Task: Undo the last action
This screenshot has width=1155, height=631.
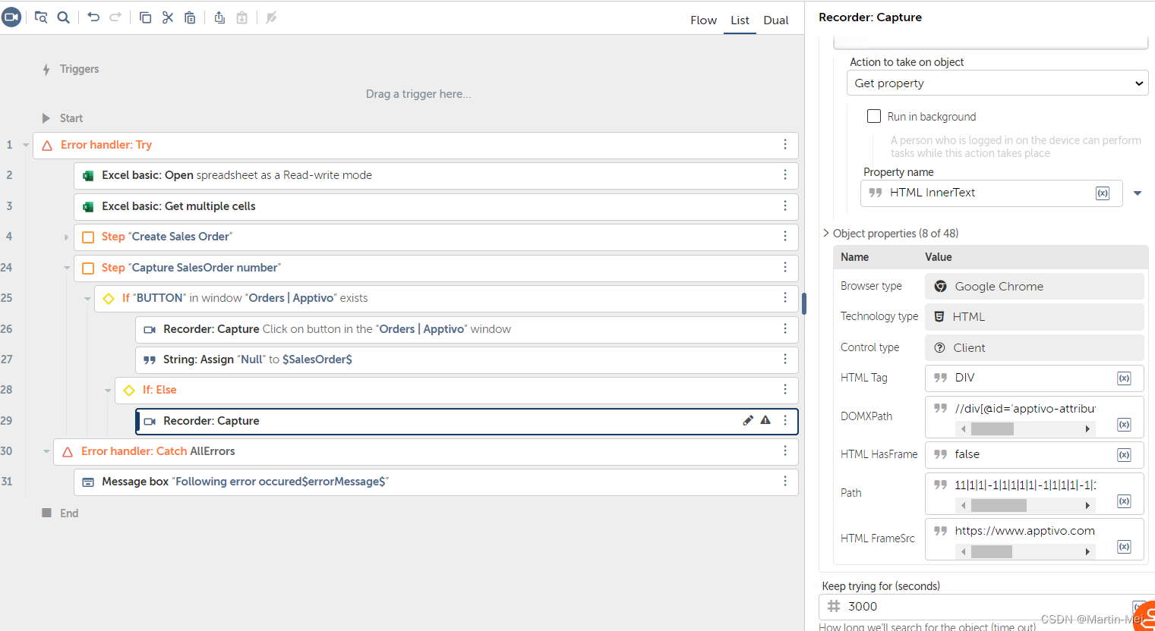Action: click(93, 17)
